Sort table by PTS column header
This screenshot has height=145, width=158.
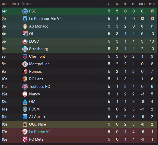click(x=152, y=4)
